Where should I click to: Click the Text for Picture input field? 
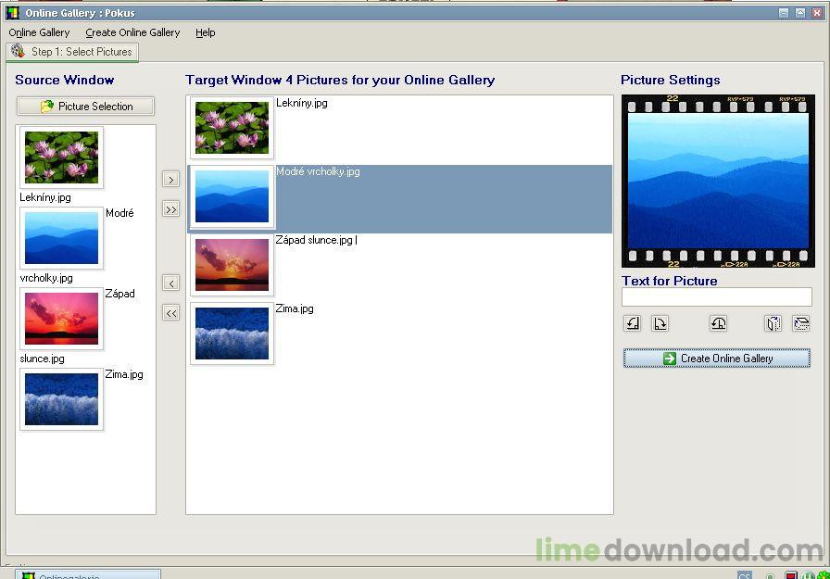[717, 296]
